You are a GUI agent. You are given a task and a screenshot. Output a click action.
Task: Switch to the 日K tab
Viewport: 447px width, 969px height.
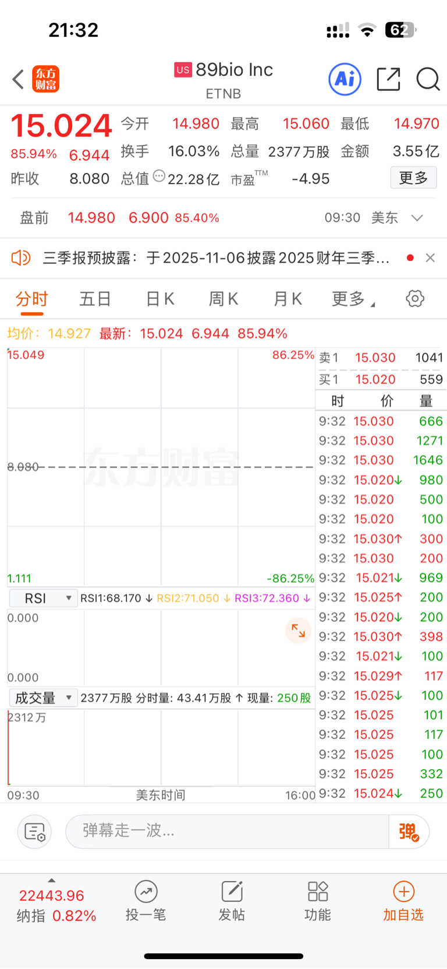pos(159,299)
